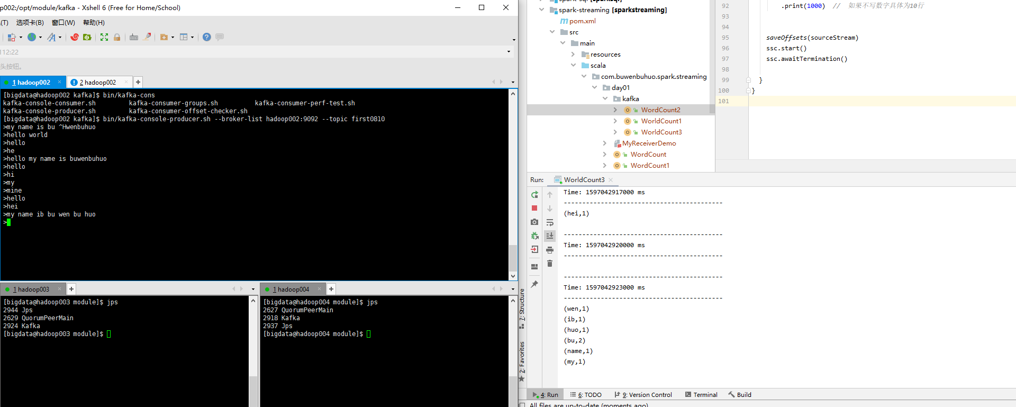Collapse the src folder node
Image resolution: width=1016 pixels, height=407 pixels.
point(552,32)
